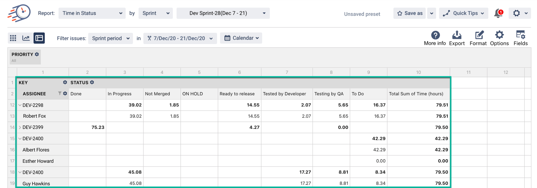Image resolution: width=537 pixels, height=188 pixels.
Task: Open Quick Tips
Action: pos(463,13)
